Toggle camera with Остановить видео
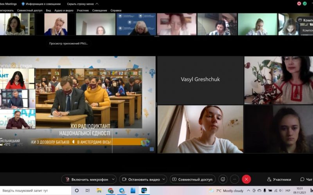Viewport: 313px width, 195px height. (x=140, y=179)
